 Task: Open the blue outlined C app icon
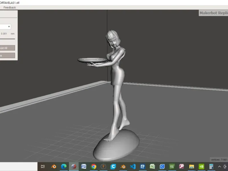[162, 166]
